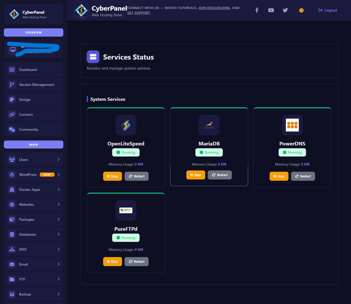The height and width of the screenshot is (304, 351).
Task: Click the Services Status server icon
Action: 93,57
